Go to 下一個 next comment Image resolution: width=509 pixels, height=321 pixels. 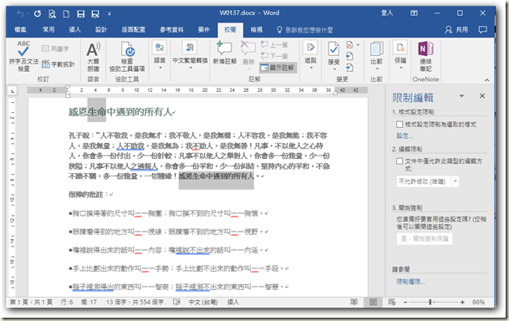(x=275, y=56)
